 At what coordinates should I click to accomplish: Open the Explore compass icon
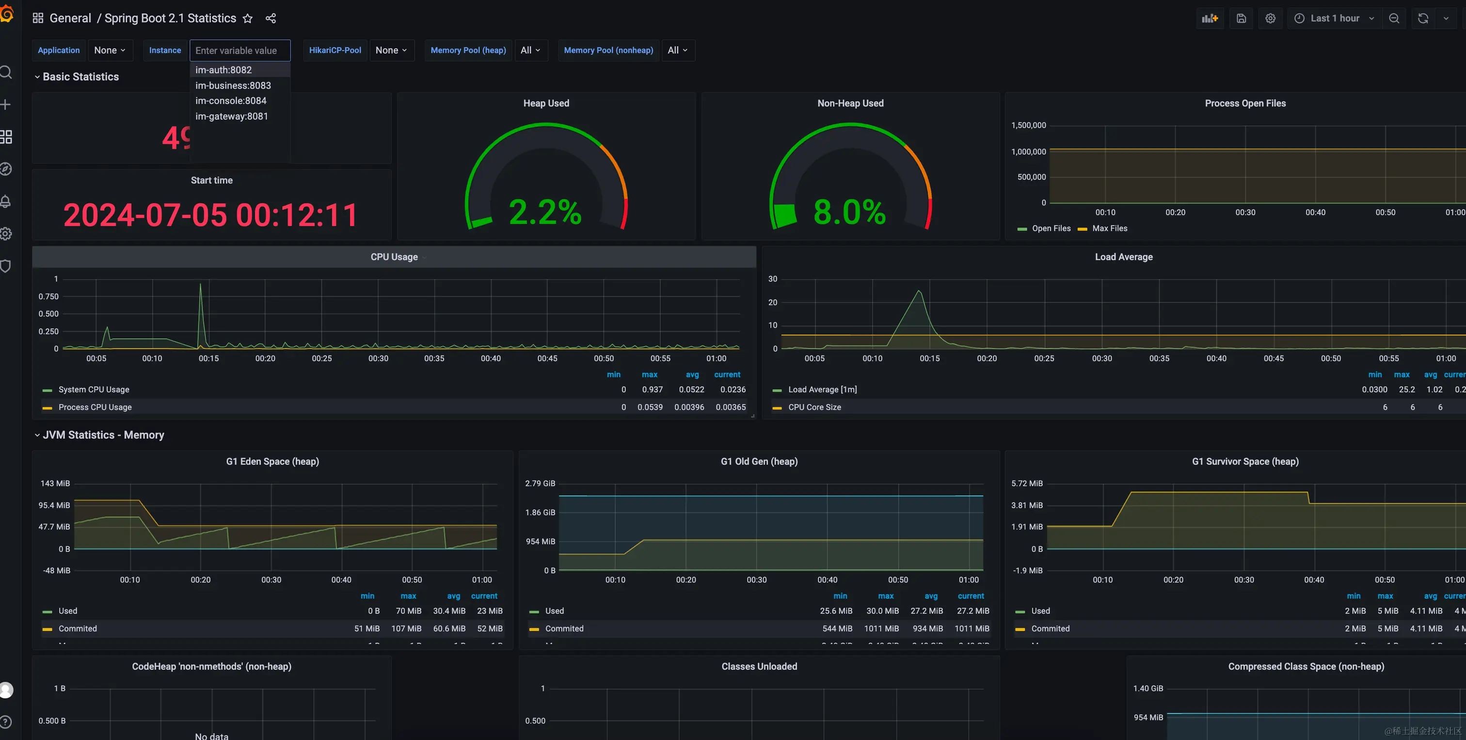click(6, 169)
